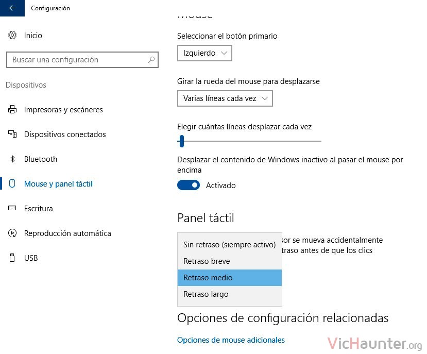Screen dimensions: 427x354
Task: Pick the highlighted Retraso medio option
Action: tap(230, 278)
